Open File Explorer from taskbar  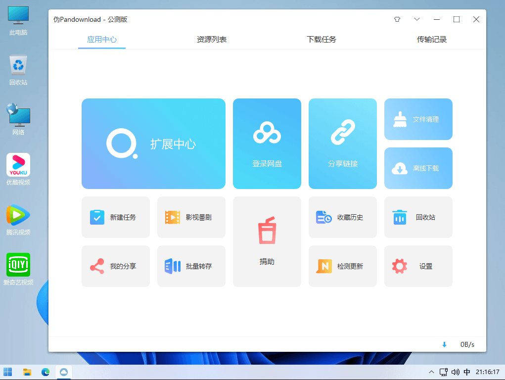click(27, 372)
